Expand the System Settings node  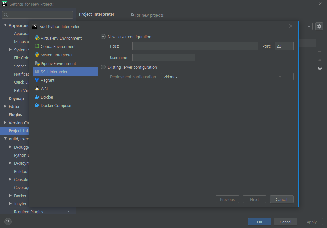coord(10,50)
